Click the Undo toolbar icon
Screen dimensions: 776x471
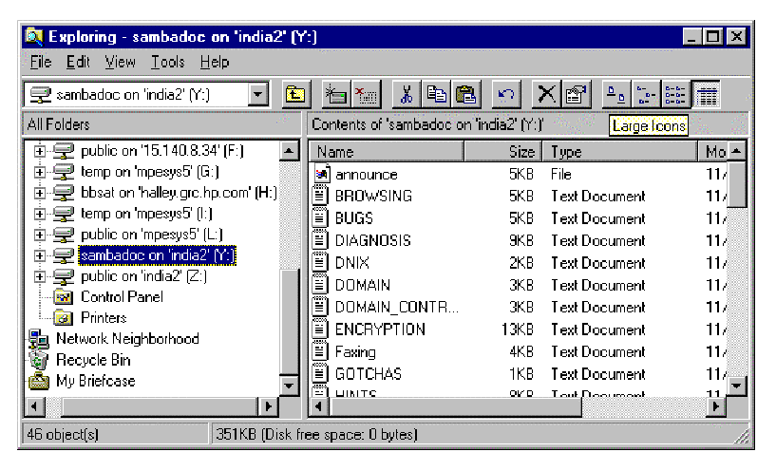pos(506,94)
